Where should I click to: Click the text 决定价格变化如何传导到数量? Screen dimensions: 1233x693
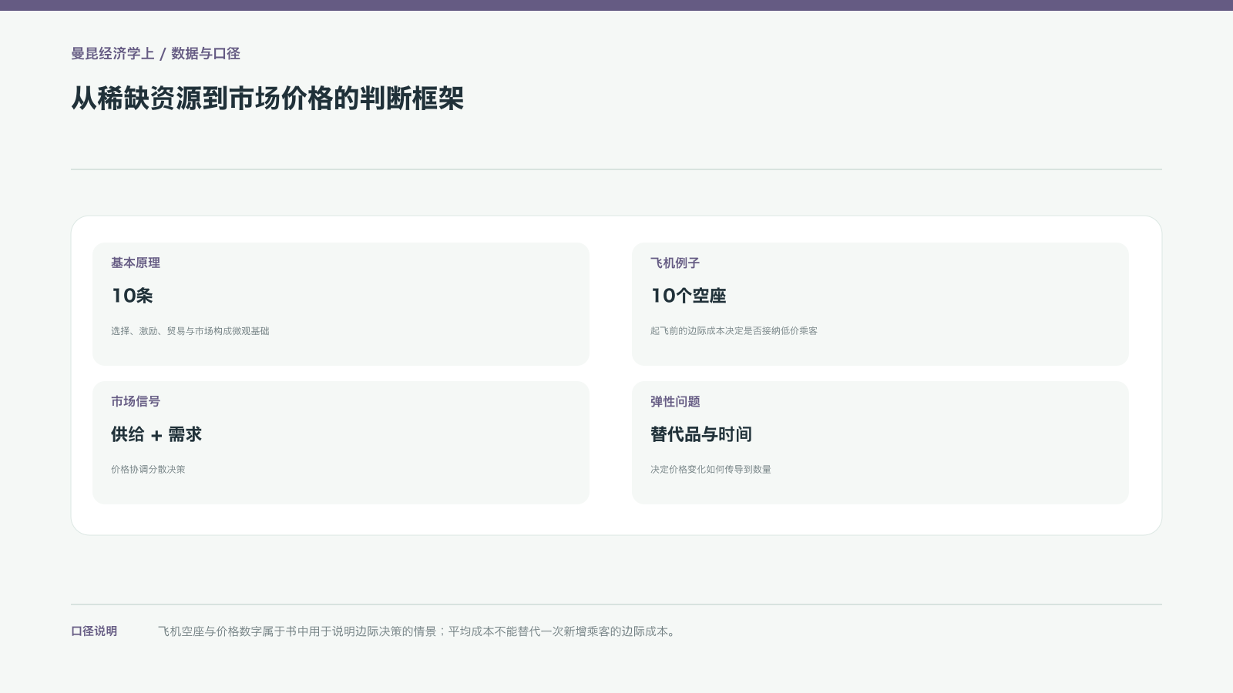(711, 470)
